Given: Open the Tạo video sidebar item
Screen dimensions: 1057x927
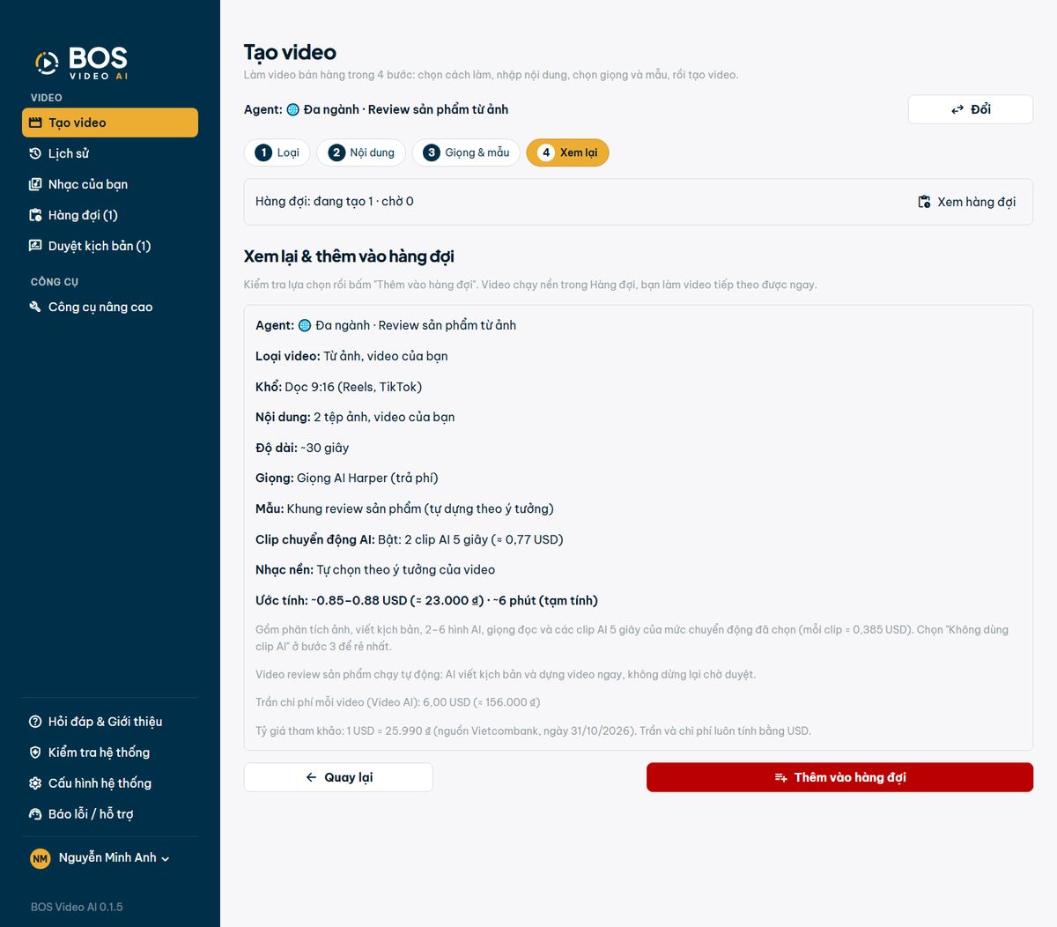Looking at the screenshot, I should point(110,122).
